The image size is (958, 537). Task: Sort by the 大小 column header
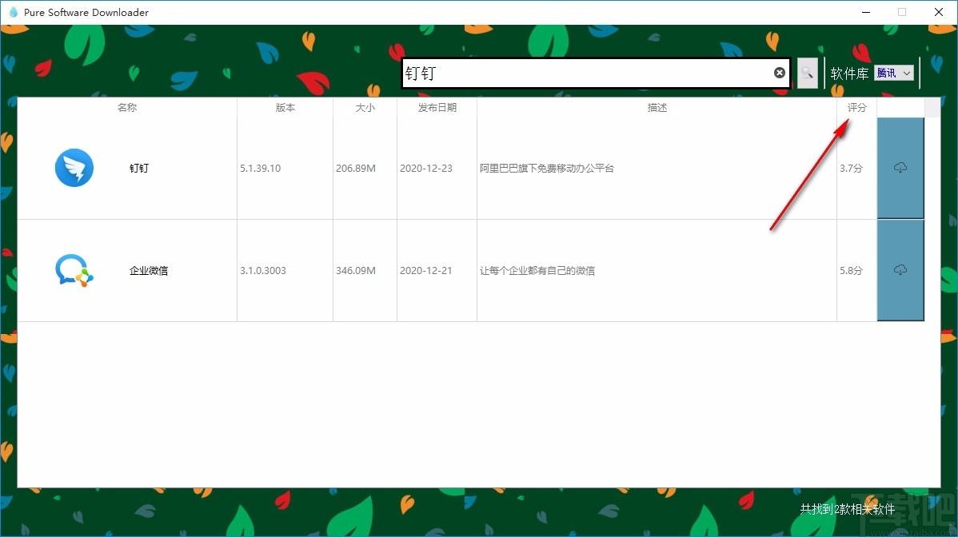(365, 107)
